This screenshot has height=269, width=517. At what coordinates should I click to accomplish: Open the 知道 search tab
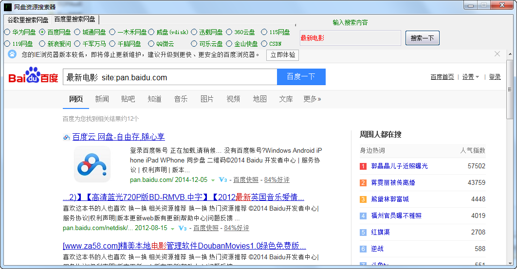click(x=154, y=99)
